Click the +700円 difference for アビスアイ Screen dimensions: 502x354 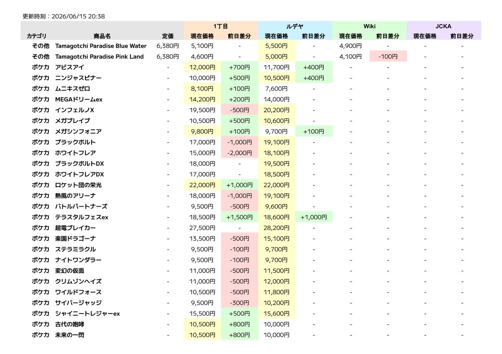tap(239, 67)
